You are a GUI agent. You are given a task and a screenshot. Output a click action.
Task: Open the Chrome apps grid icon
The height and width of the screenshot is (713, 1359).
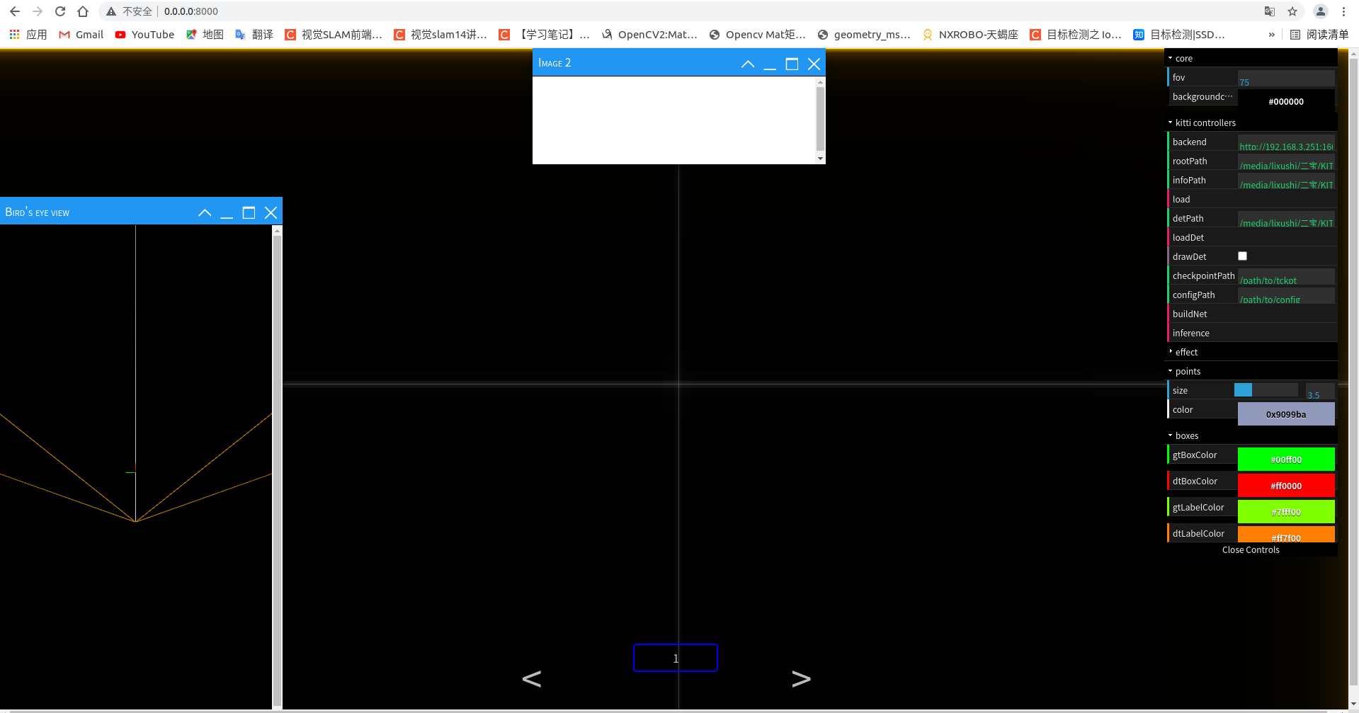[13, 34]
